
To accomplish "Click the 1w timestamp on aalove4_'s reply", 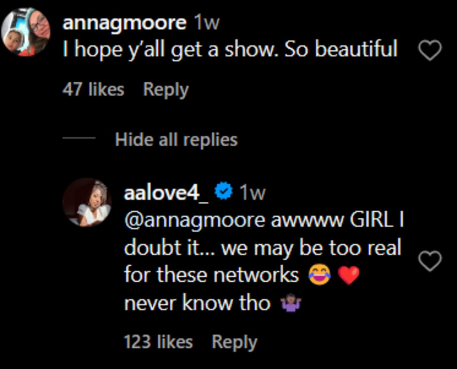I will tap(252, 193).
